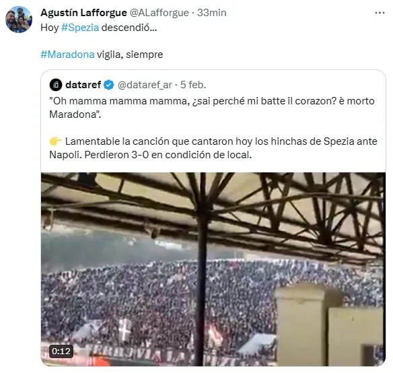Click the Agustín Lafforgue display name
393x373 pixels.
point(83,13)
